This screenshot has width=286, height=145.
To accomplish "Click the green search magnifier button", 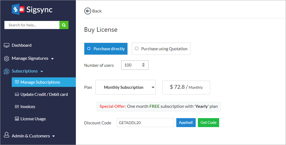I will click(x=64, y=25).
